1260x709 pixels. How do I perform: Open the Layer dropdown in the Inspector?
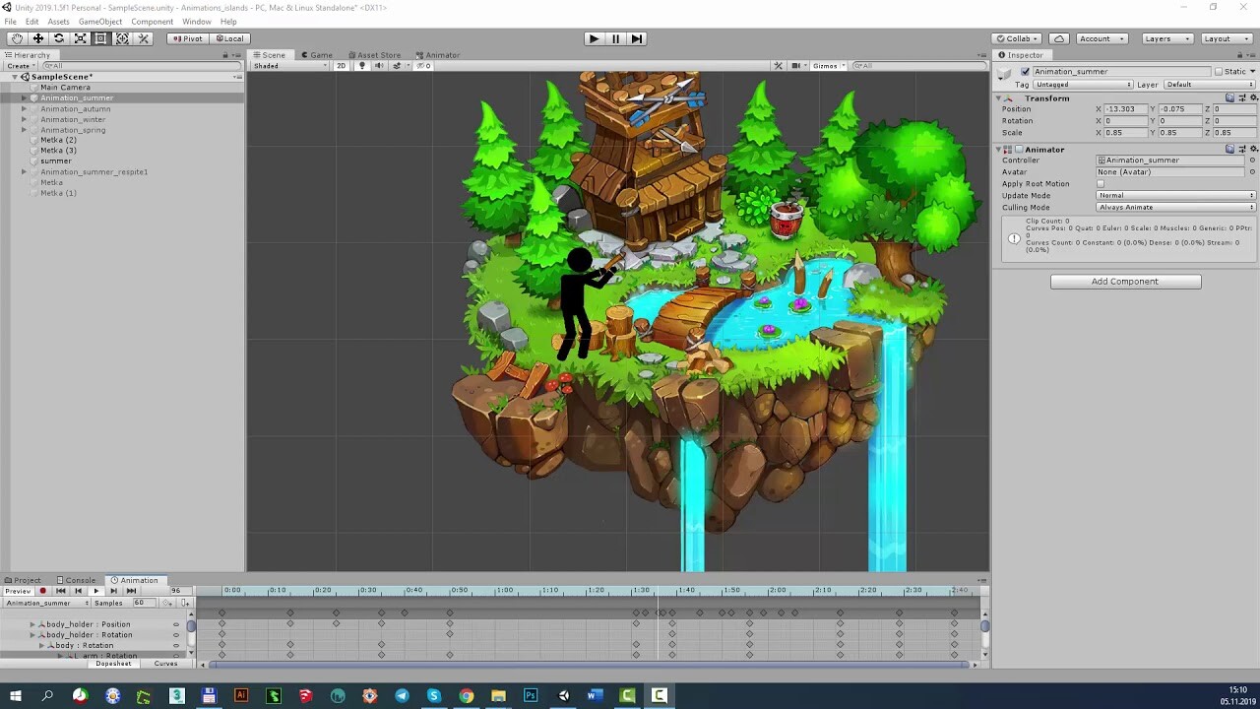(x=1209, y=84)
